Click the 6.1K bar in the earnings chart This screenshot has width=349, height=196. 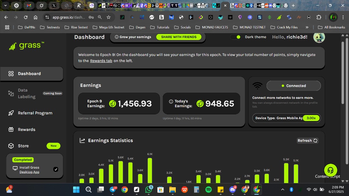coord(150,170)
